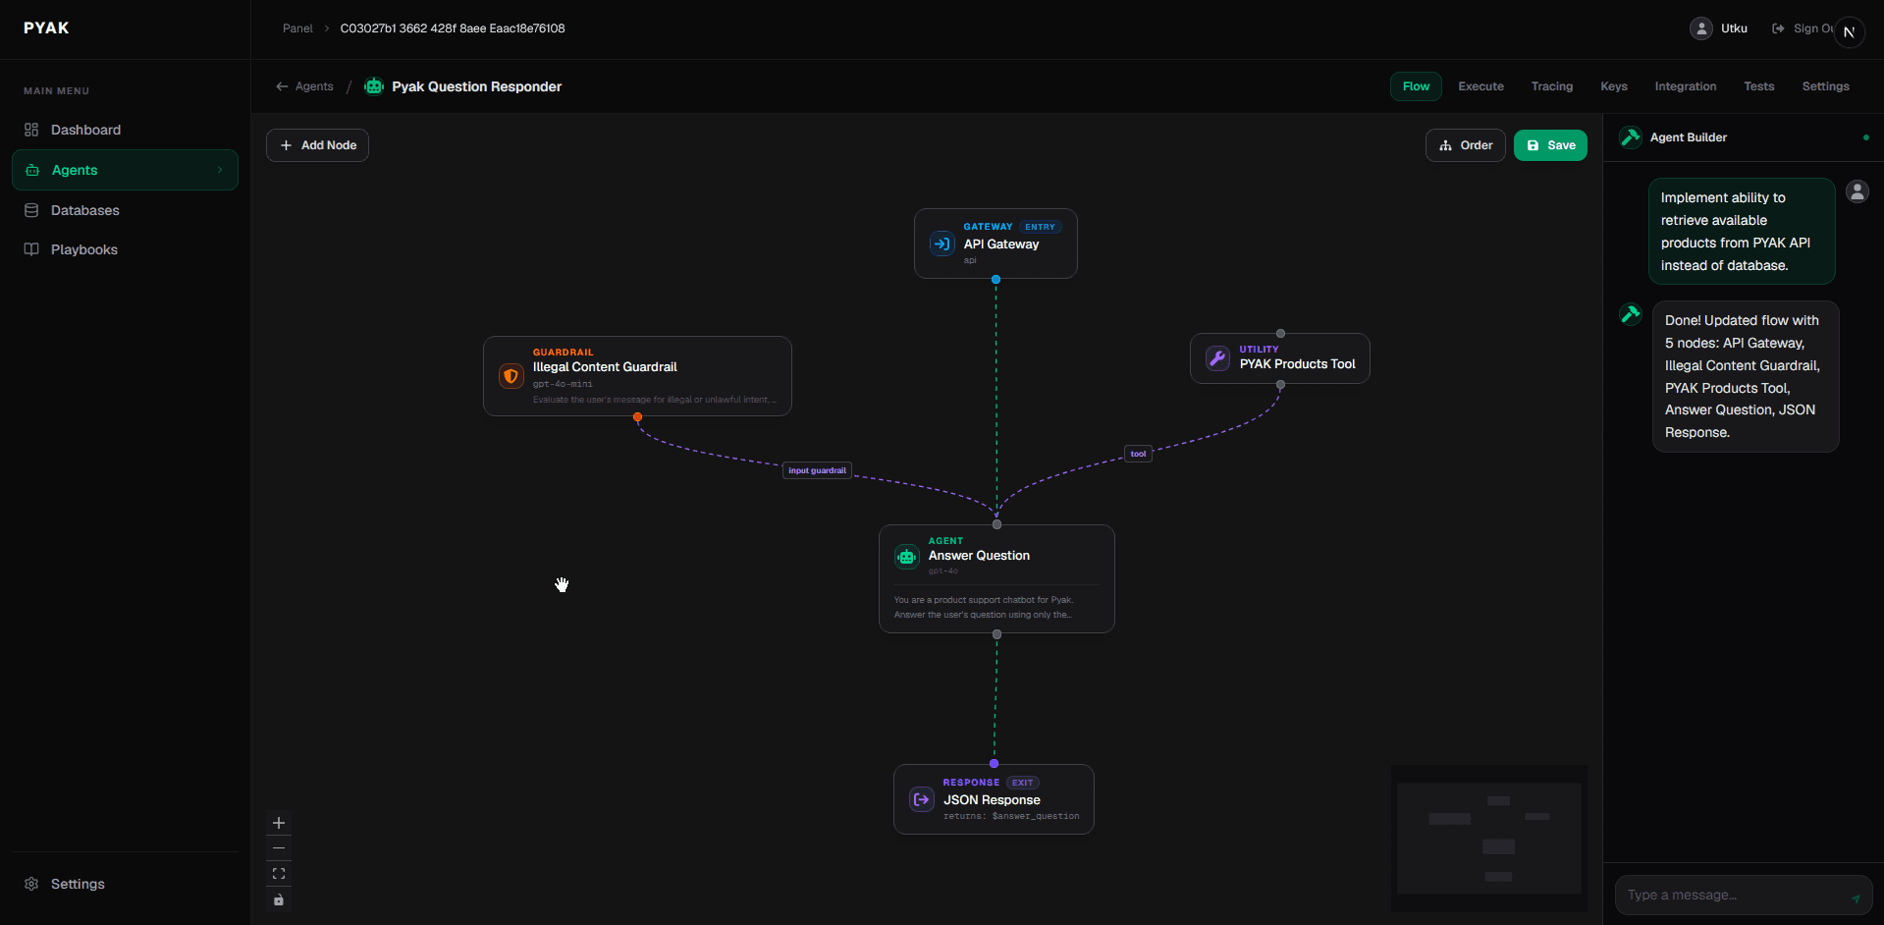The image size is (1884, 925).
Task: Click the Panel breadcrumb
Action: 297,28
